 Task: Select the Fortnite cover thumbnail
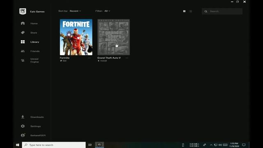point(76,37)
